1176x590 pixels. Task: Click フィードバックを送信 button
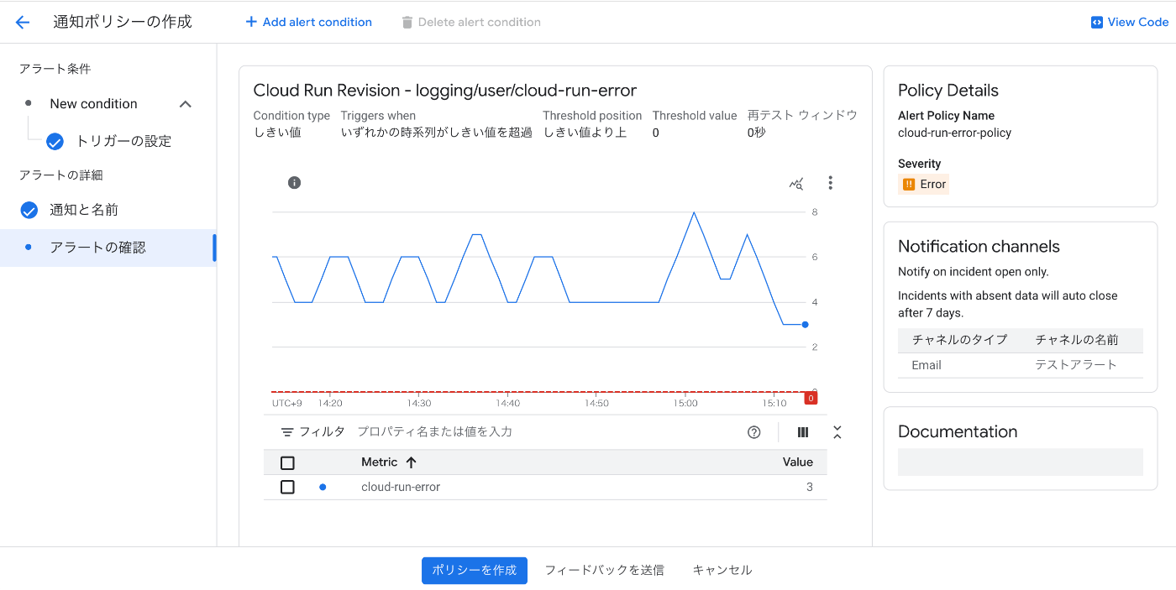point(605,570)
